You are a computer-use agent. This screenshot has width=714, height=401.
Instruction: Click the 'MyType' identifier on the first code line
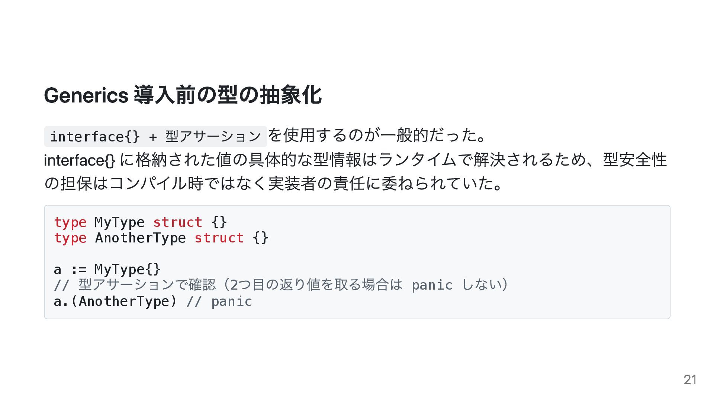point(120,222)
